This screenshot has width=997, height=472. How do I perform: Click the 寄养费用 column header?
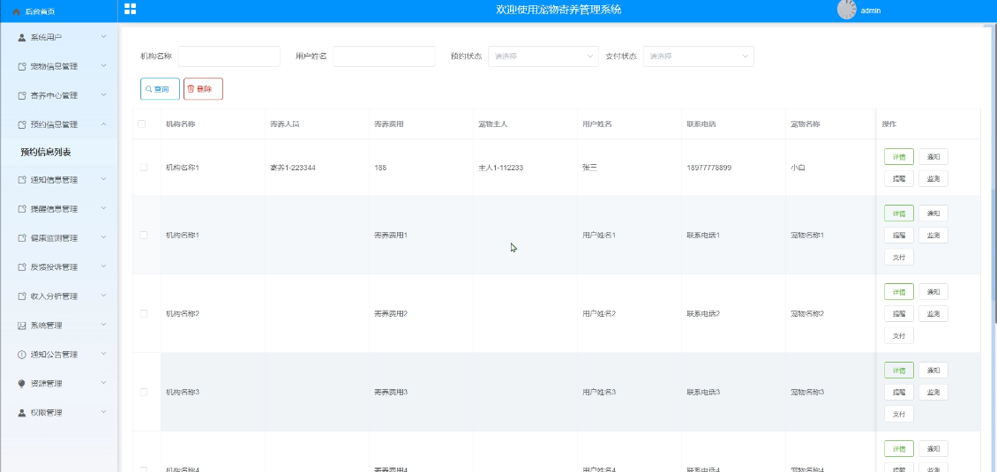tap(388, 124)
